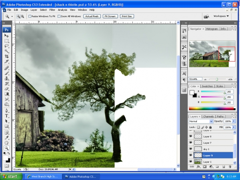Open West Branch High School taskbar item
240x180 pixels.
click(43, 176)
